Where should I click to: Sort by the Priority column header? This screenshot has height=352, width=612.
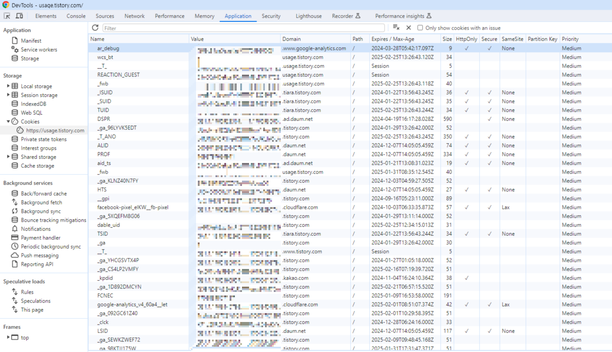(x=586, y=39)
